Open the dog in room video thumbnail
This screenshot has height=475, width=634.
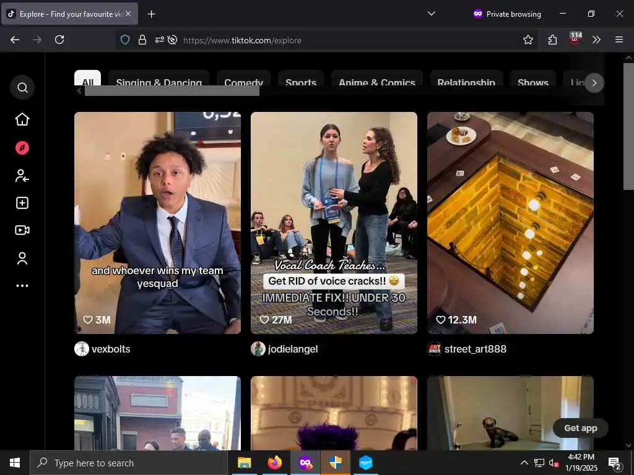click(x=510, y=413)
